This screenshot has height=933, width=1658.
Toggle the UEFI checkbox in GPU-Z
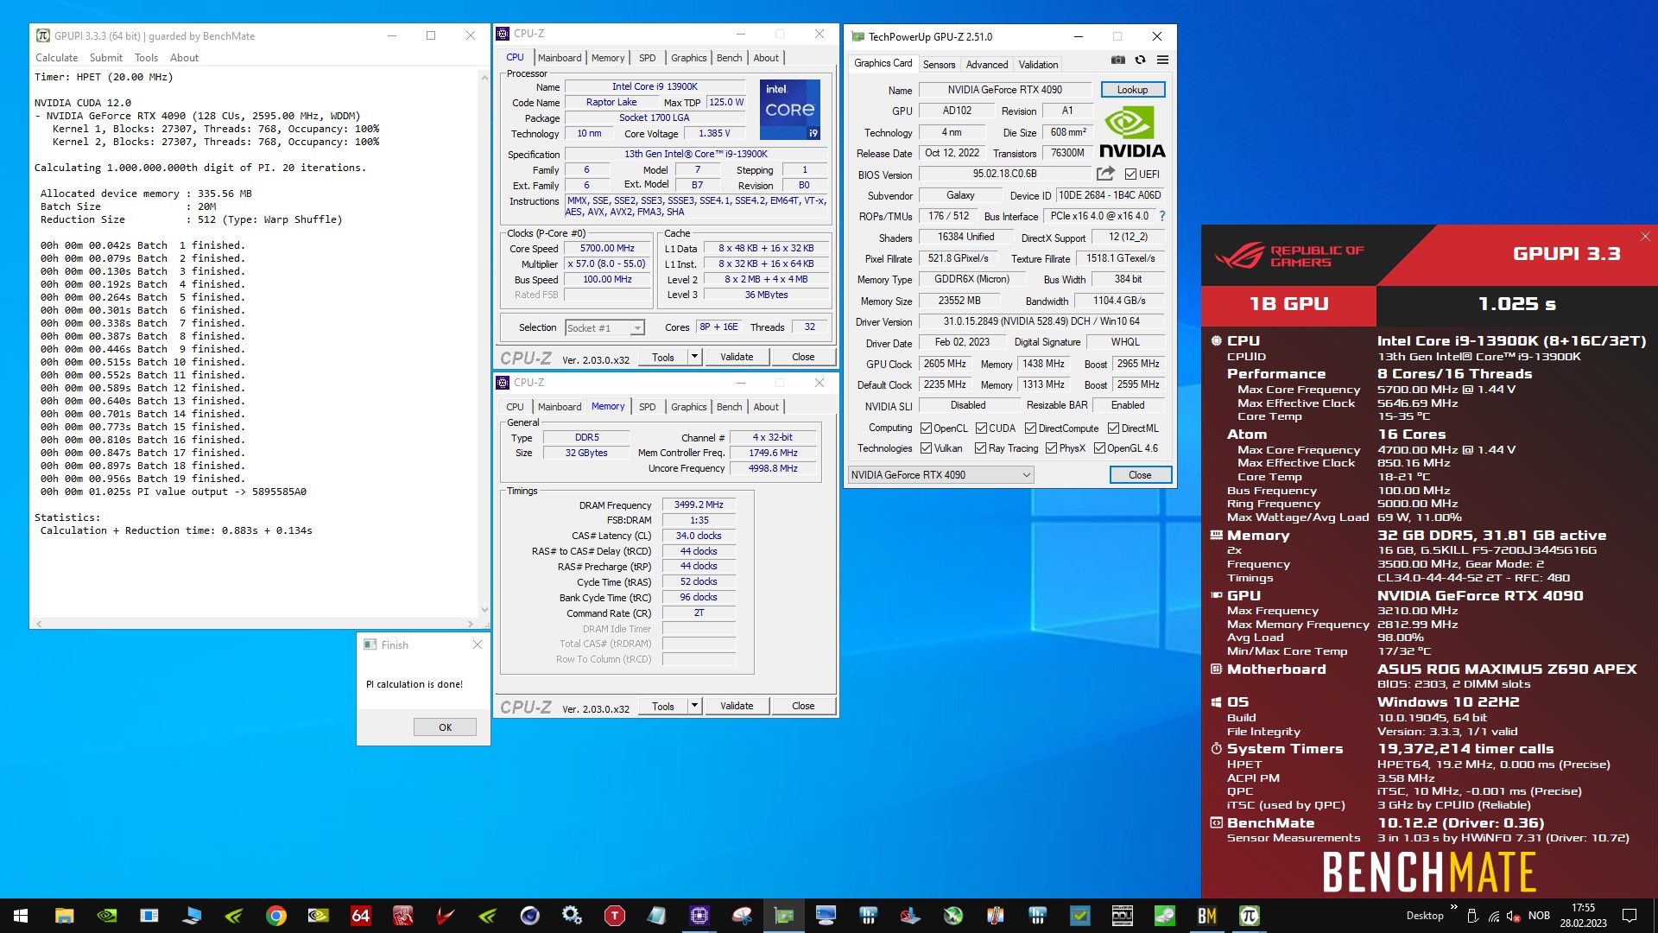(1130, 174)
